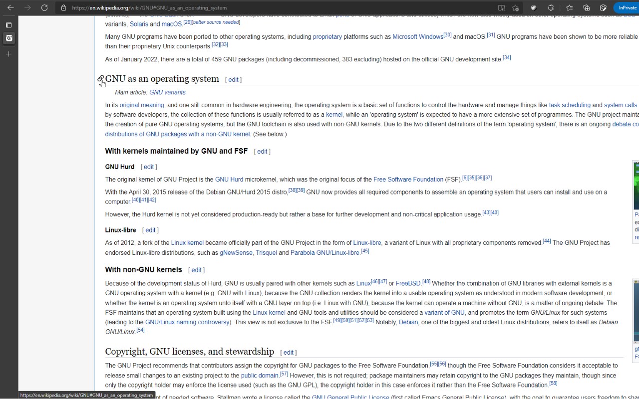Add this page to favorites star
639x399 pixels.
(x=516, y=7)
